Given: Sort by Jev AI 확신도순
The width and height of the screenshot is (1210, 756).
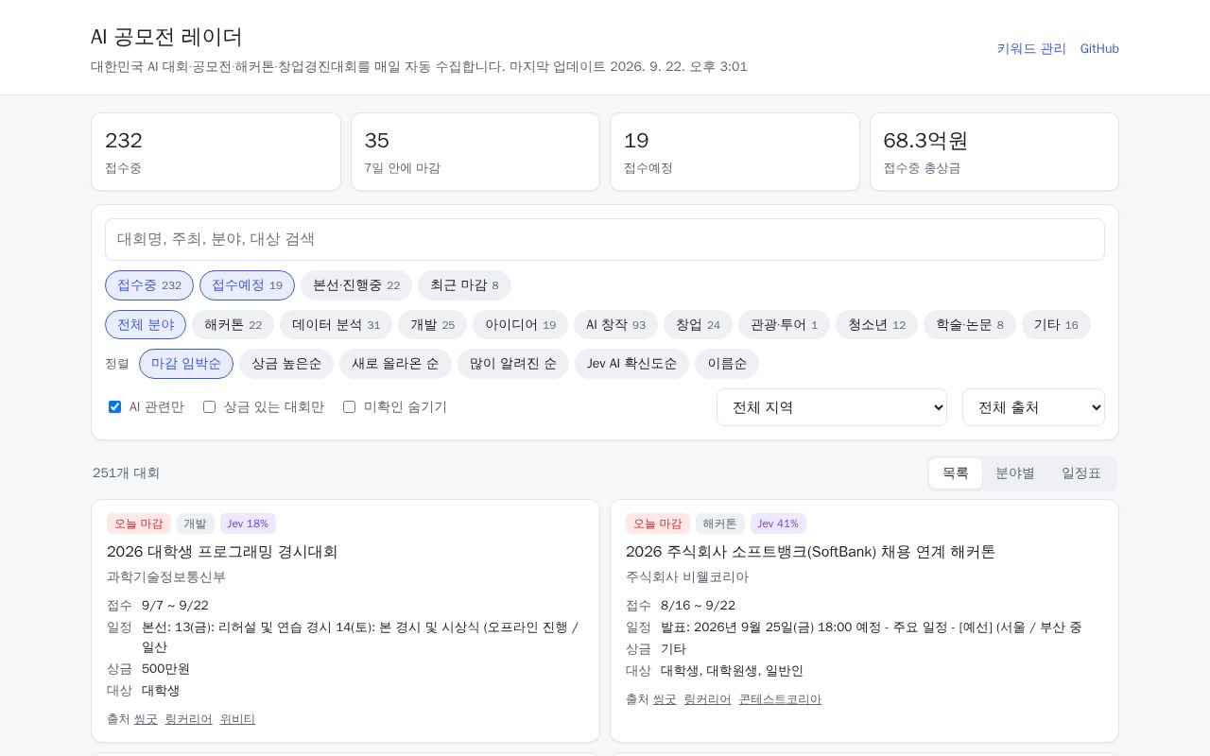Looking at the screenshot, I should click(x=631, y=364).
